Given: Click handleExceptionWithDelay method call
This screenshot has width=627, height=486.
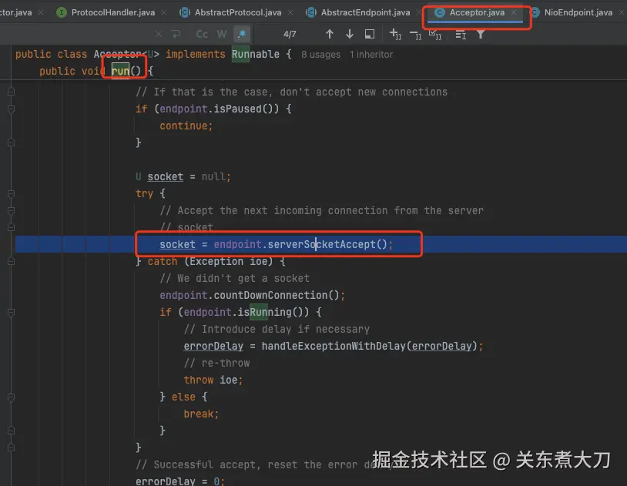Looking at the screenshot, I should [x=334, y=346].
